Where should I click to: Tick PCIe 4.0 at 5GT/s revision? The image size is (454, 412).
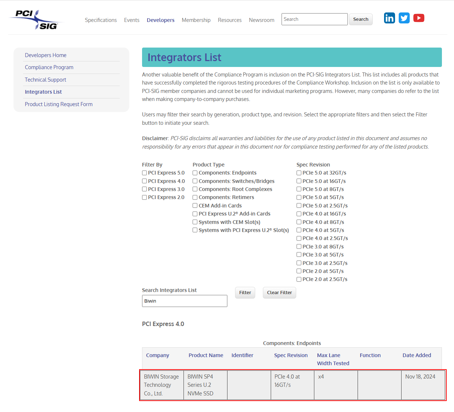[x=299, y=230]
